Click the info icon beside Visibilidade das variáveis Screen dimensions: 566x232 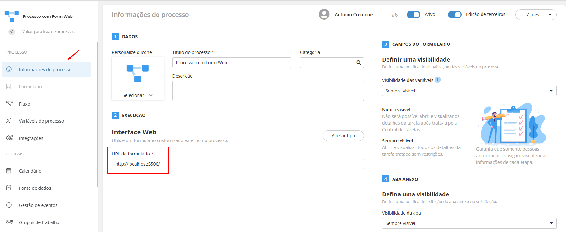click(x=438, y=80)
